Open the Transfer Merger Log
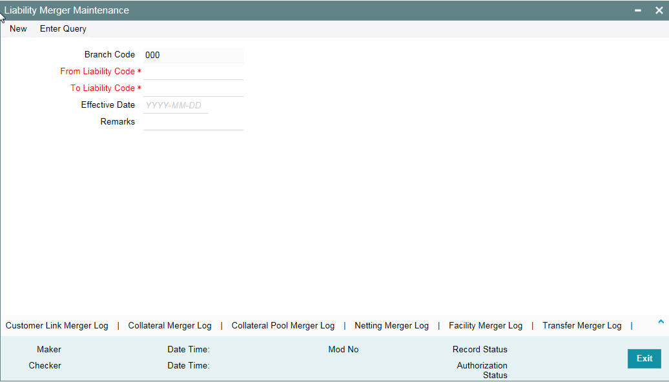This screenshot has width=669, height=382. [x=582, y=326]
